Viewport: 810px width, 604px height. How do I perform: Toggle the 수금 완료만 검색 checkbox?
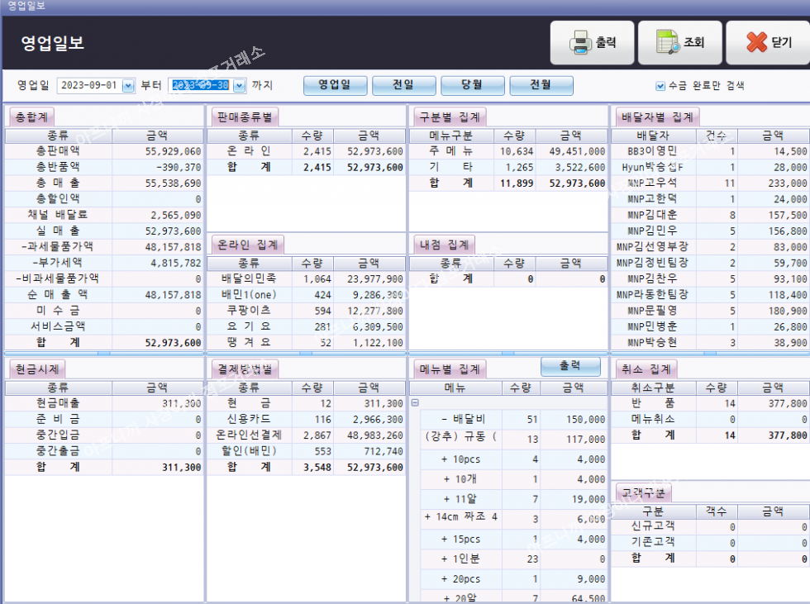point(660,85)
